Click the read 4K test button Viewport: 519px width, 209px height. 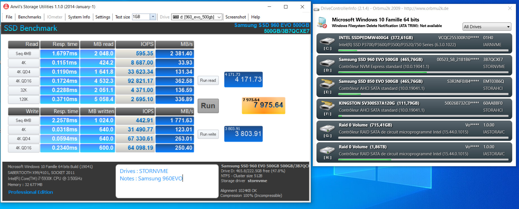24,63
